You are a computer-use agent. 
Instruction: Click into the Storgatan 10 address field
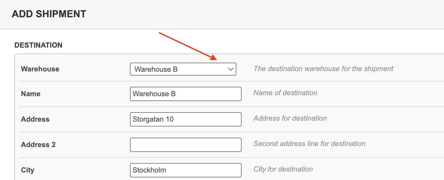point(186,119)
